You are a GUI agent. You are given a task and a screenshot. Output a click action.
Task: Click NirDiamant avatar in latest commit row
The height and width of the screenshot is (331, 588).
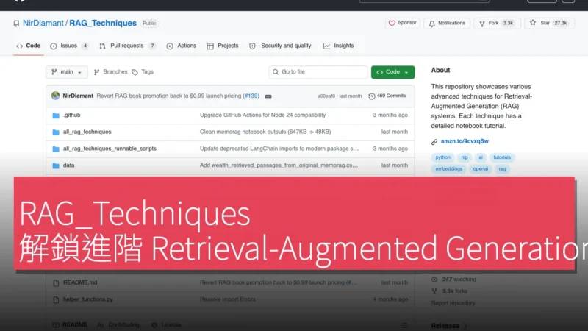click(56, 96)
